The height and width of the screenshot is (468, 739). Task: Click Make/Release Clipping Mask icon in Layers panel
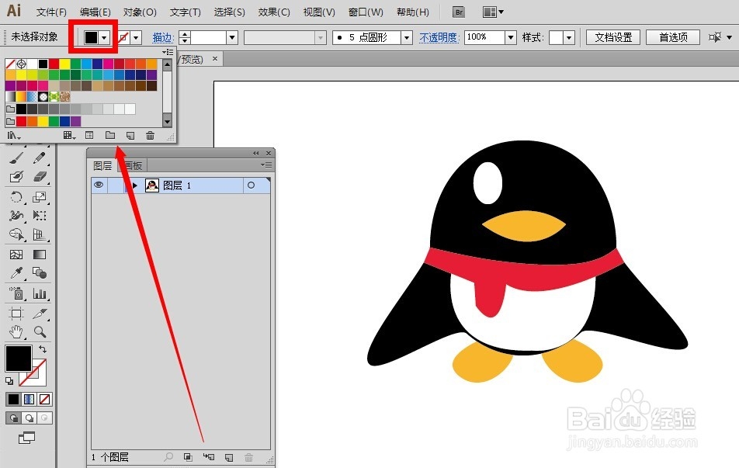click(x=188, y=457)
